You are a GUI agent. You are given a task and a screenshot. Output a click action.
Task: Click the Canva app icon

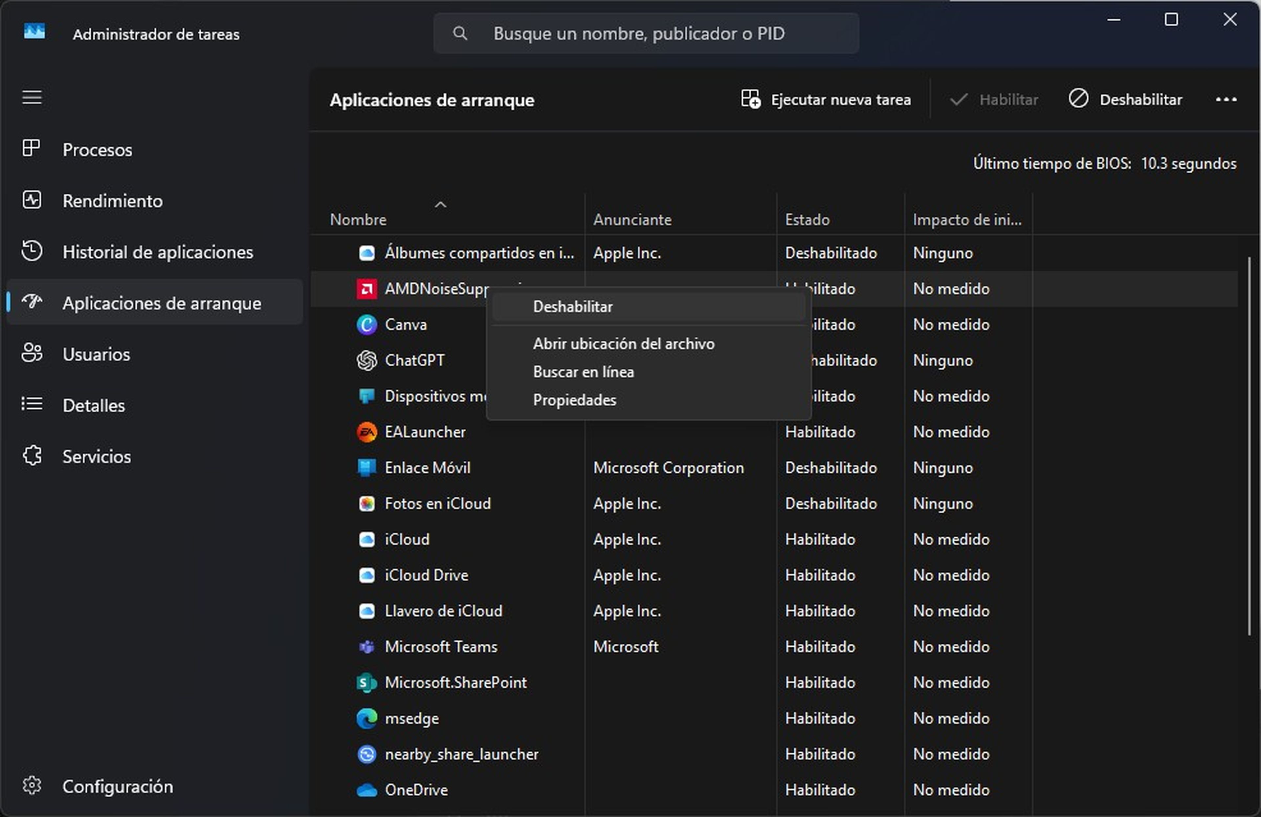click(x=367, y=324)
